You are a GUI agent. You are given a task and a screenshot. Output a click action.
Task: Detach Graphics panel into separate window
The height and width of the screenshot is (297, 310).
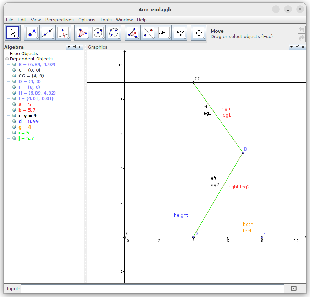(297, 47)
